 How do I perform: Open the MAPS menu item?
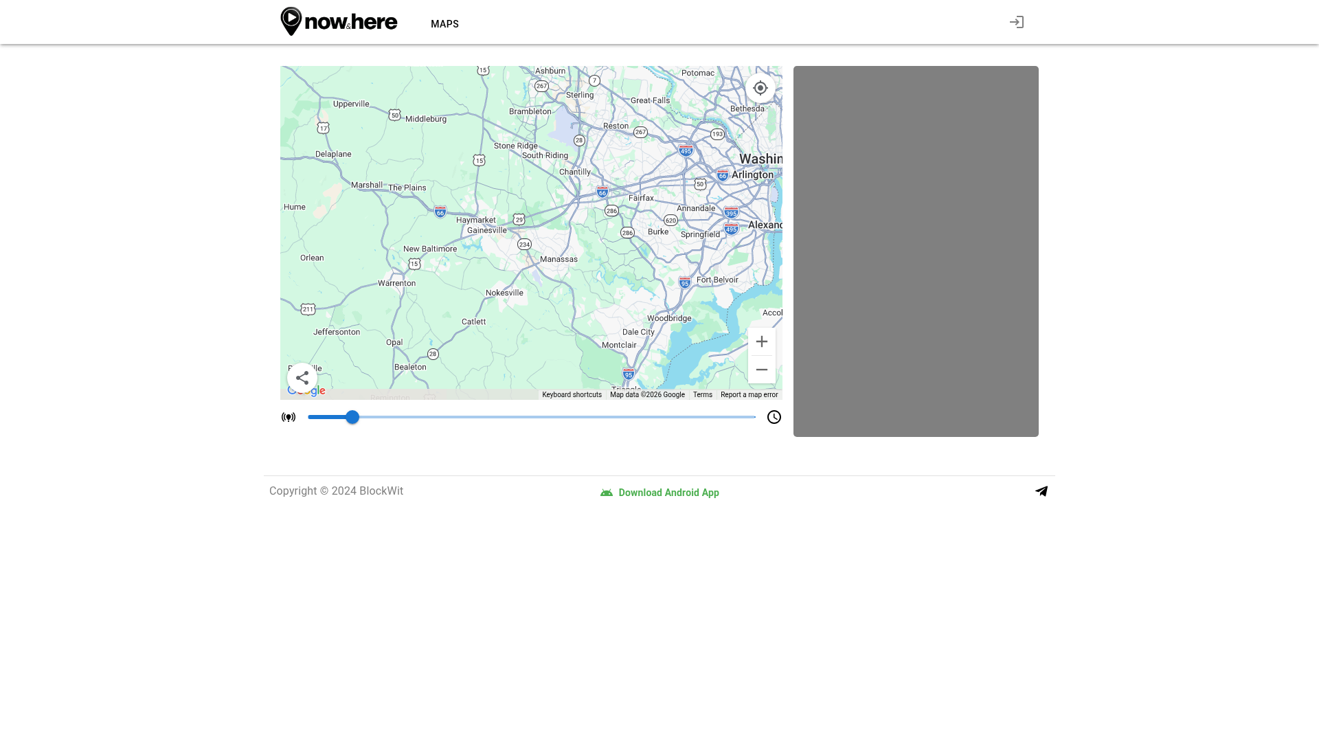point(444,24)
